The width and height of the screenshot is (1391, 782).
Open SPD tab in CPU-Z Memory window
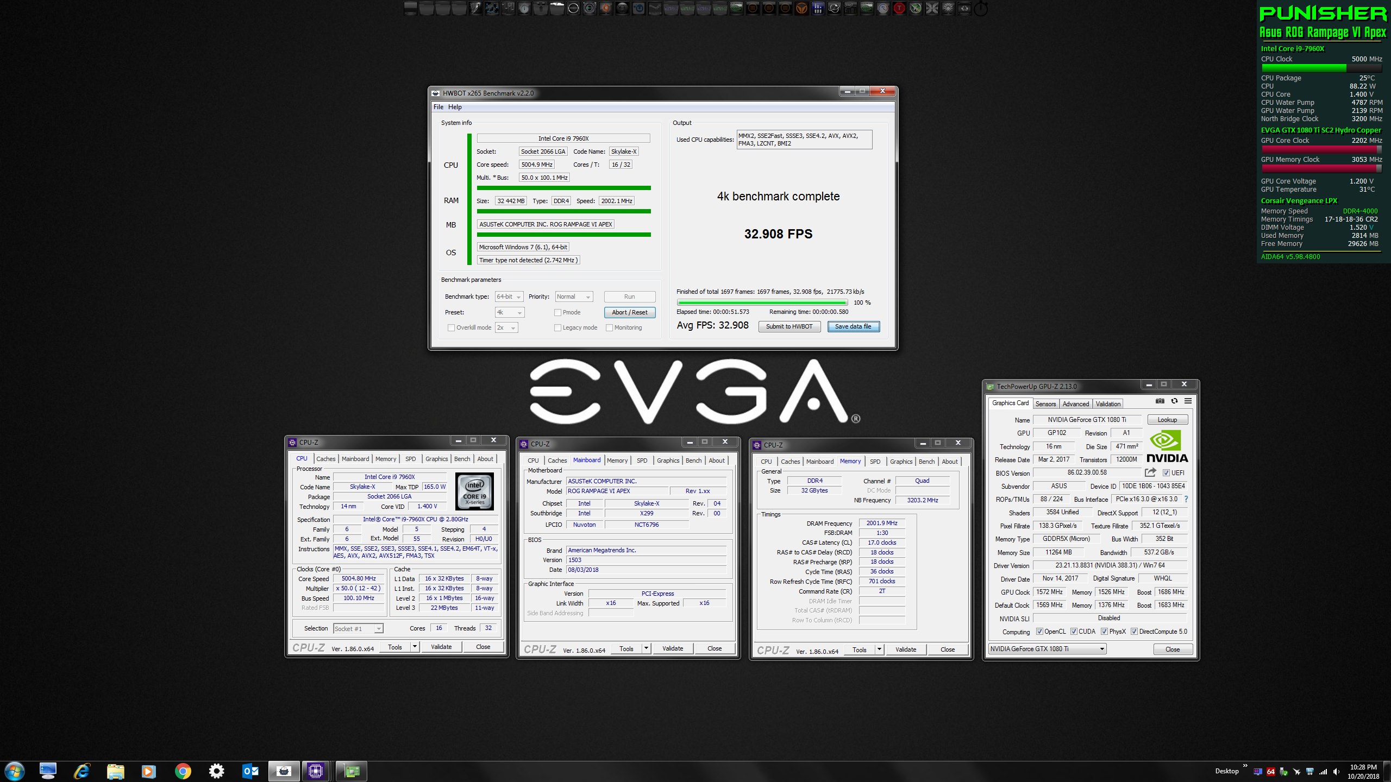[875, 462]
